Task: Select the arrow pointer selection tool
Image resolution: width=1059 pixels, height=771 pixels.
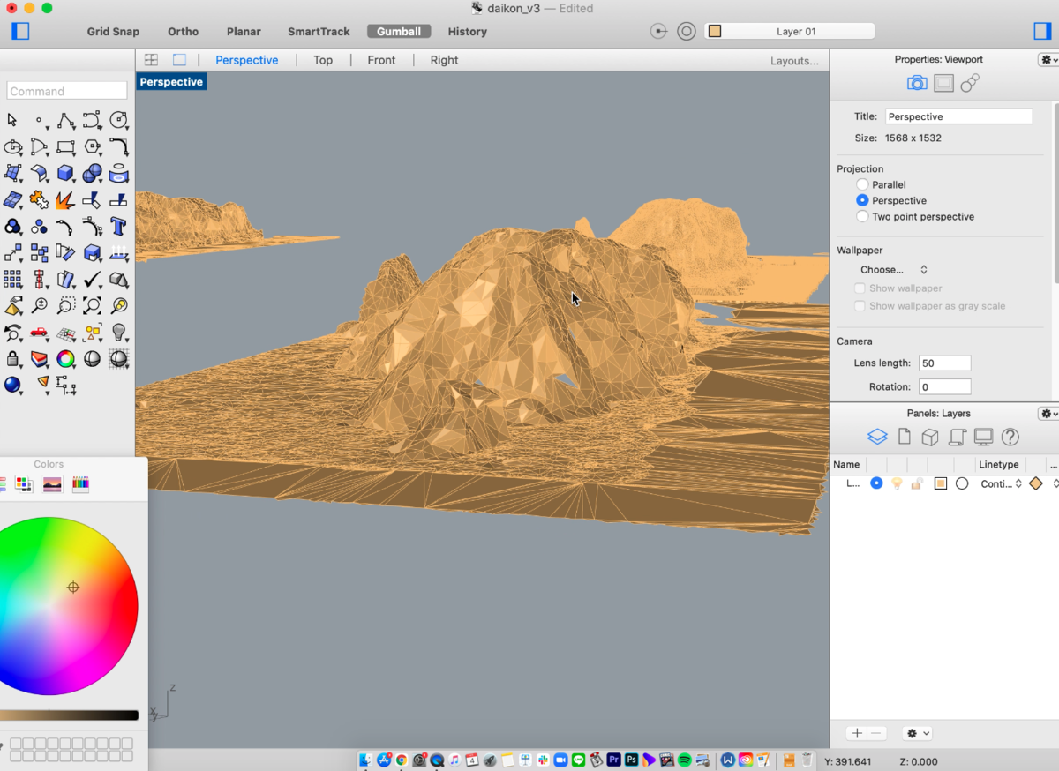Action: [x=12, y=120]
